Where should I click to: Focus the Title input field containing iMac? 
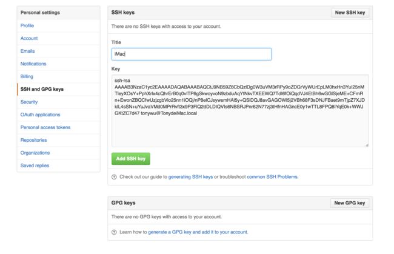coord(192,55)
